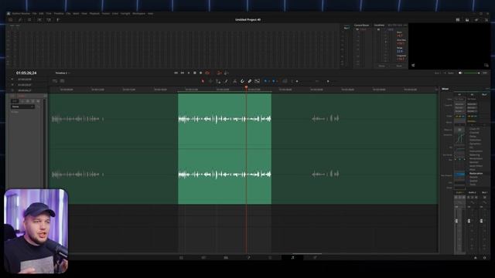This screenshot has width=495, height=278.
Task: Click the playhead marker on the ruler
Action: [246, 87]
